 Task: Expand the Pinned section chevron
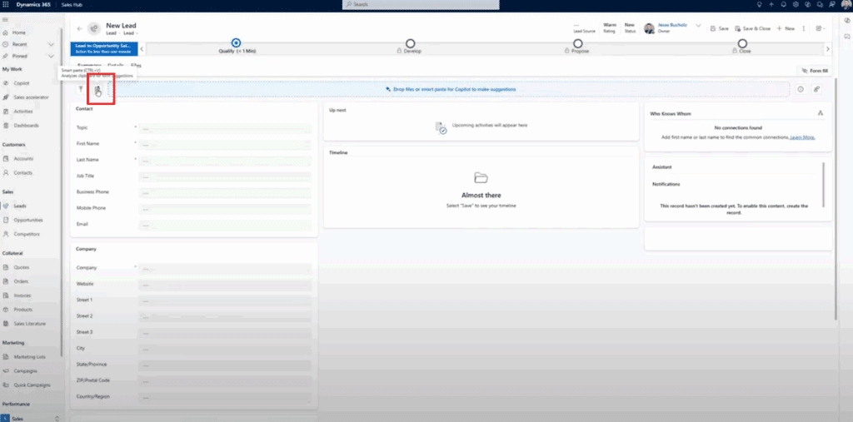click(51, 56)
